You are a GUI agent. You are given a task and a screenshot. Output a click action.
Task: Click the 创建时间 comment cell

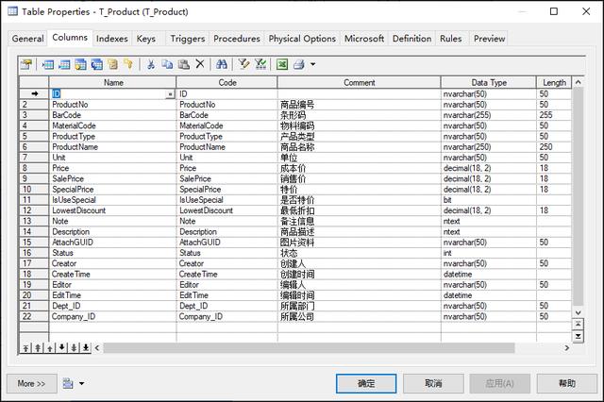pos(359,275)
